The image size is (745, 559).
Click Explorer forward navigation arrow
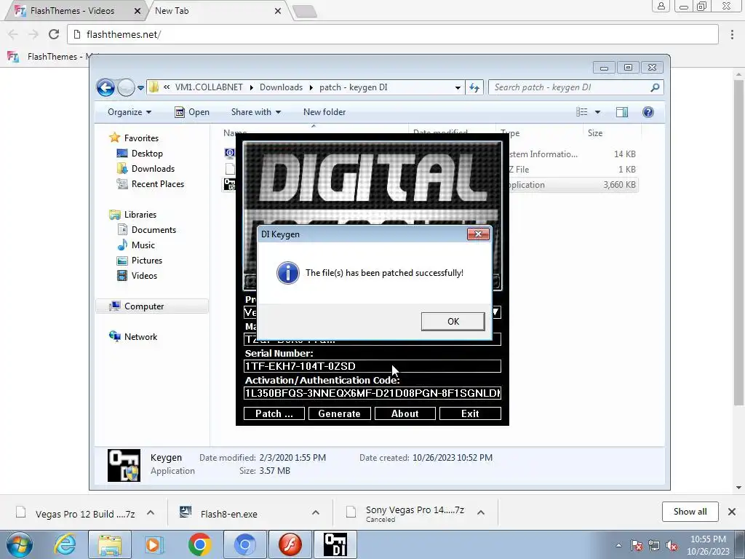click(x=126, y=87)
